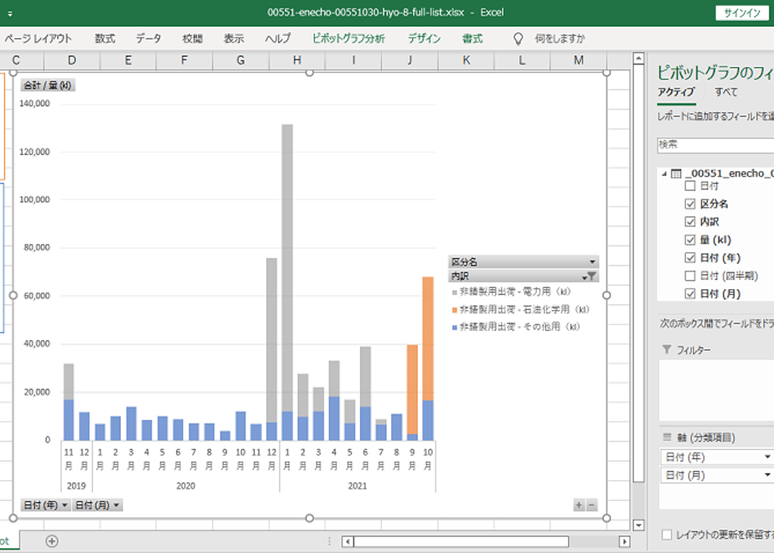Click the top-center chart resize handle
The height and width of the screenshot is (553, 774).
309,73
